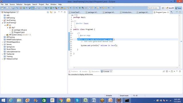This screenshot has height=103, width=183.
Task: Open the Run dropdown arrow
Action: (x=53, y=8)
